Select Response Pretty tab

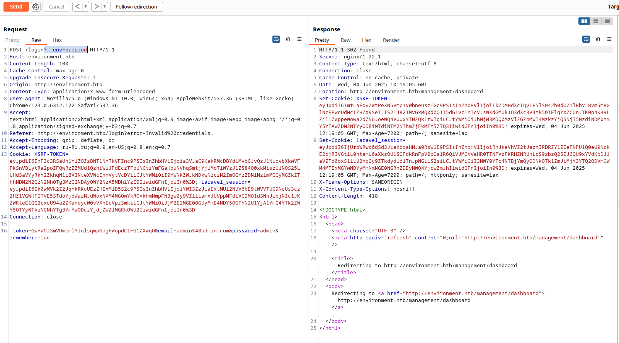(322, 40)
